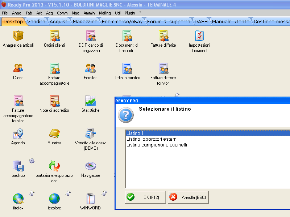This screenshot has width=290, height=217.
Task: Open the Comm menu
Action: tap(62, 13)
